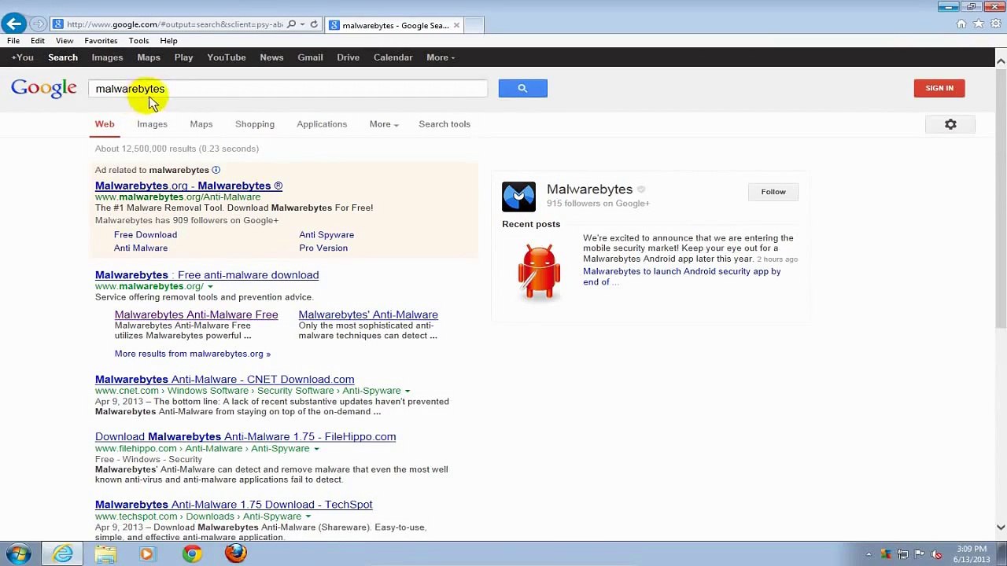The height and width of the screenshot is (566, 1007).
Task: Expand the arrow after TechSpot Anti-Spyware breadcrumb
Action: click(308, 516)
